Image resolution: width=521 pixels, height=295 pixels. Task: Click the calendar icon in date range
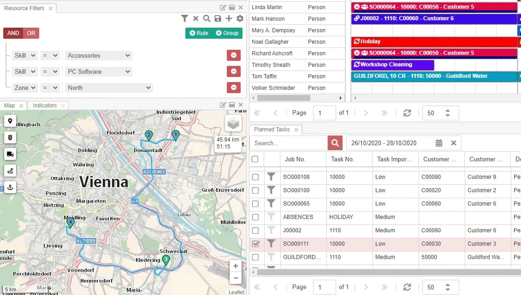click(x=439, y=143)
